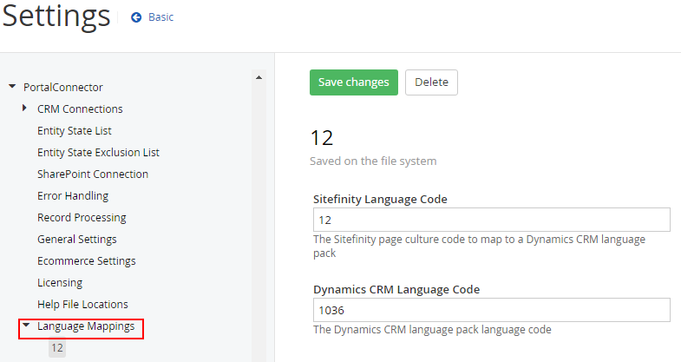Select Entity State Exclusion List

[98, 153]
